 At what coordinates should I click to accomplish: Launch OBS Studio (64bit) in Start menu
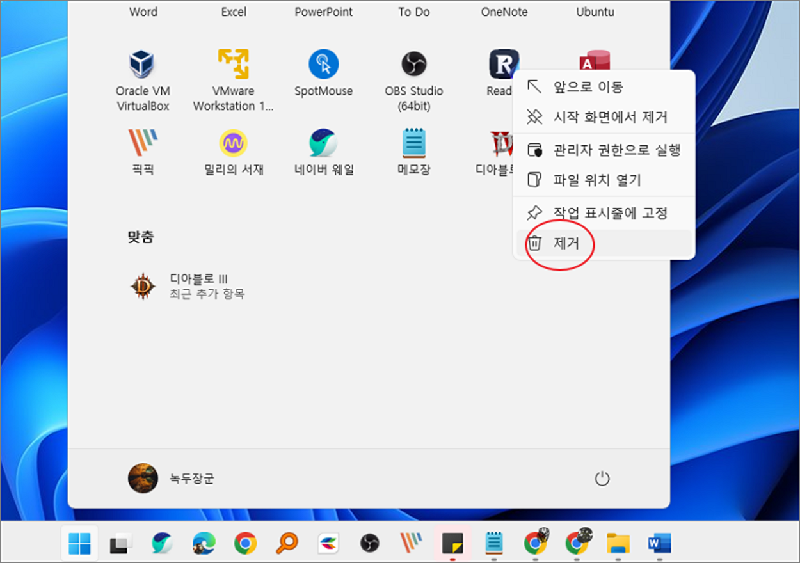point(414,81)
